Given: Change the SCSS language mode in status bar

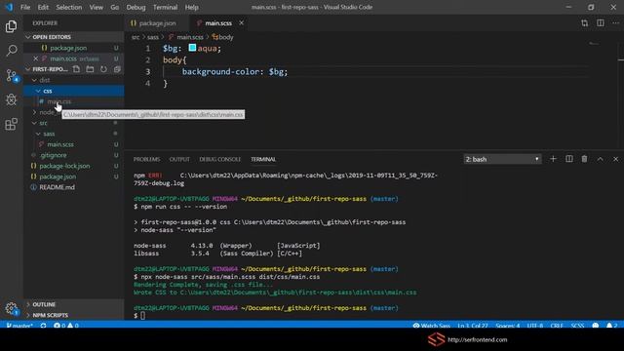Looking at the screenshot, I should pyautogui.click(x=577, y=326).
